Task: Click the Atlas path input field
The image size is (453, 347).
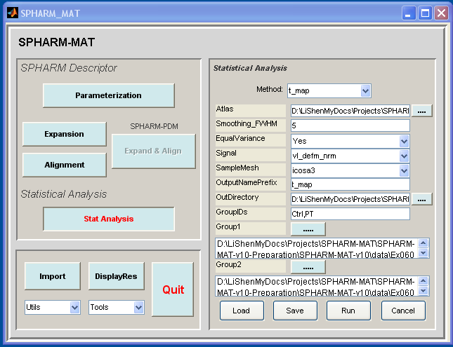Action: [x=350, y=111]
